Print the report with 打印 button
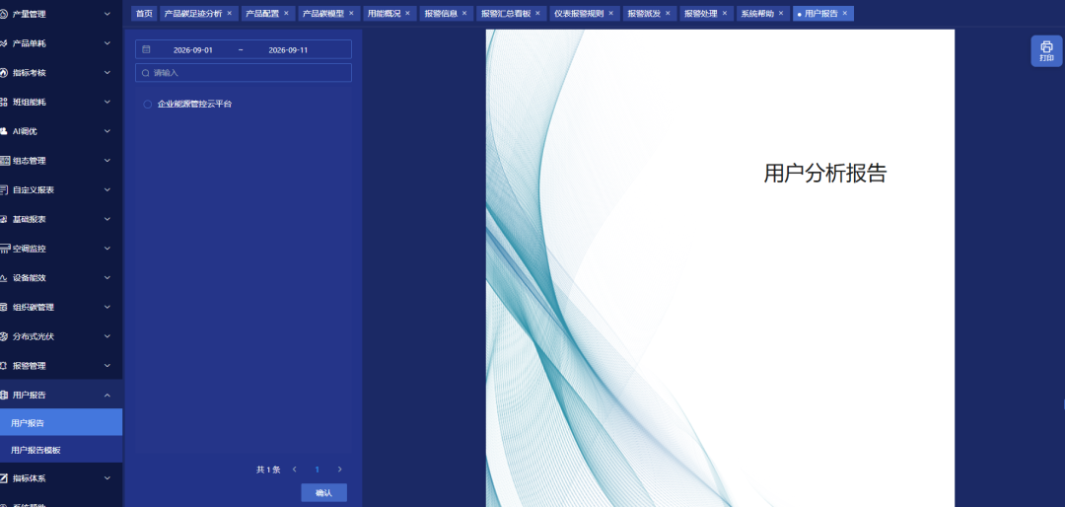1065x507 pixels. pyautogui.click(x=1046, y=51)
